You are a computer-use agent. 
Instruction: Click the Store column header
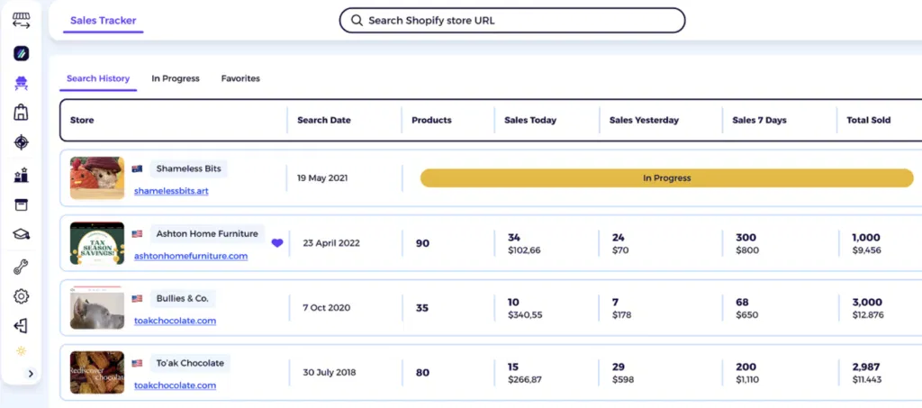tap(82, 120)
